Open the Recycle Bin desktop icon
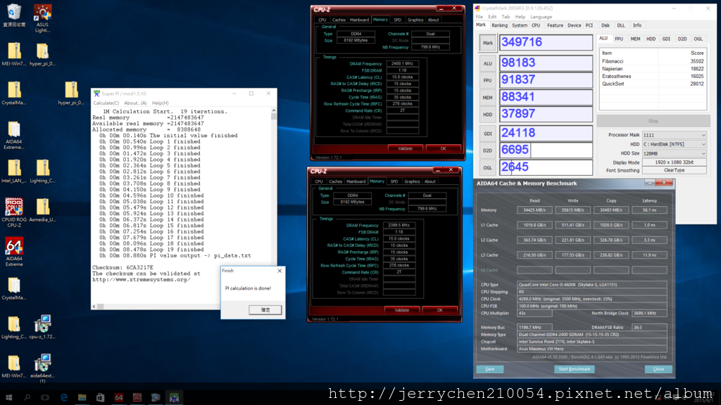Viewport: 721px width, 405px height. click(14, 15)
